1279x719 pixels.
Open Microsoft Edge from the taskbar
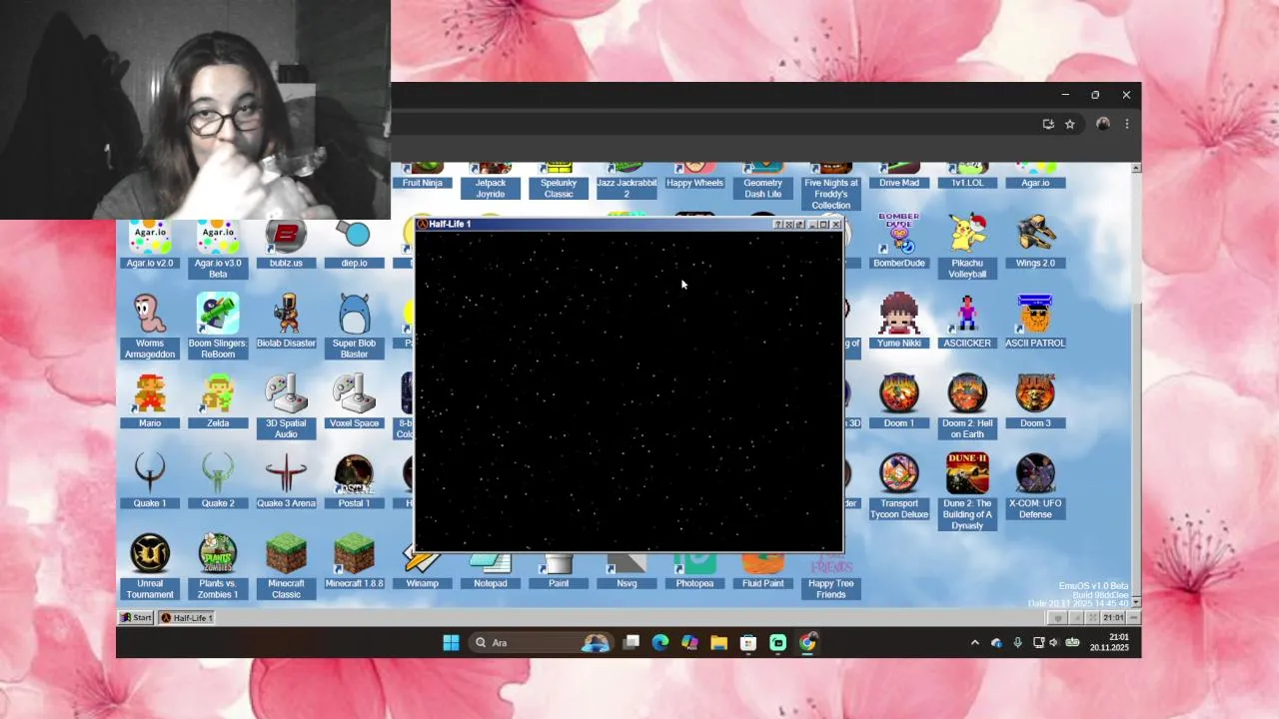[x=660, y=643]
